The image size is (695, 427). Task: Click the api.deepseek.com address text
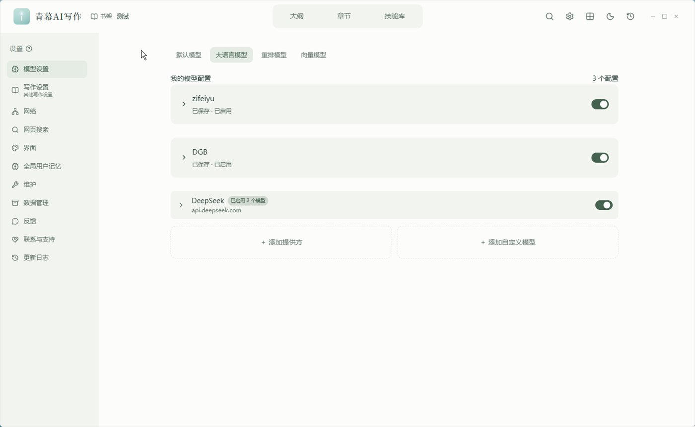coord(216,210)
